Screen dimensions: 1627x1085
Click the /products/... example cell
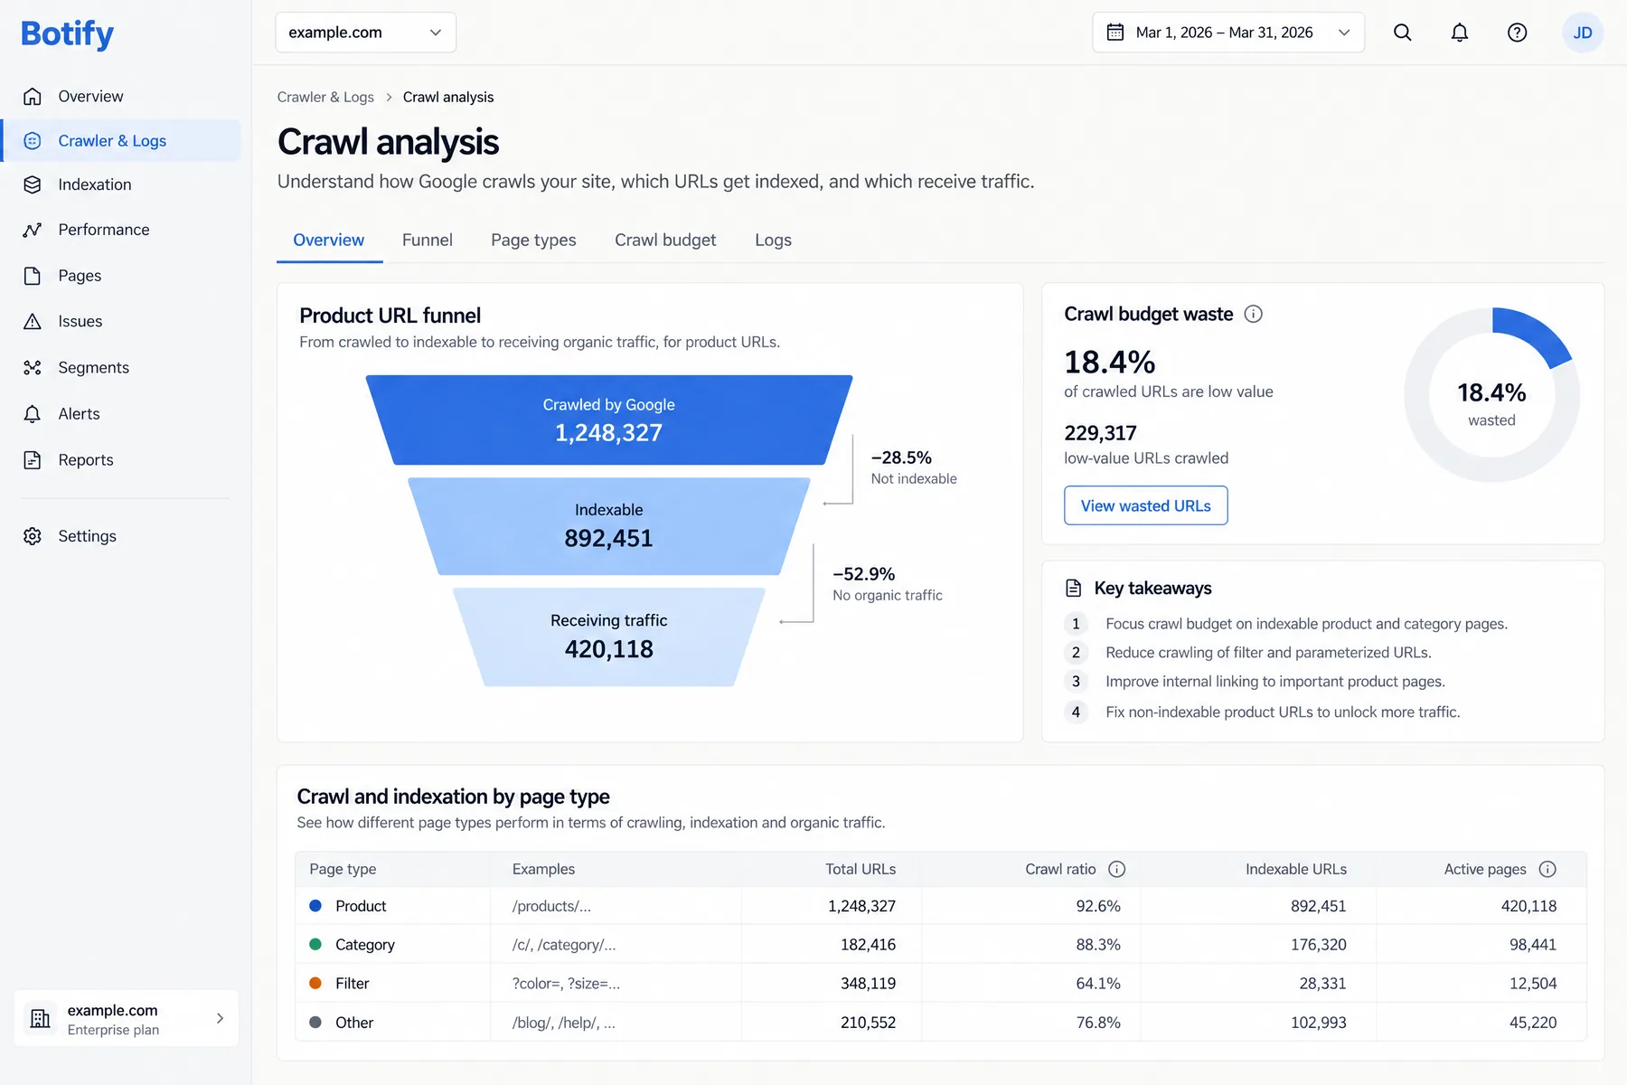(551, 906)
